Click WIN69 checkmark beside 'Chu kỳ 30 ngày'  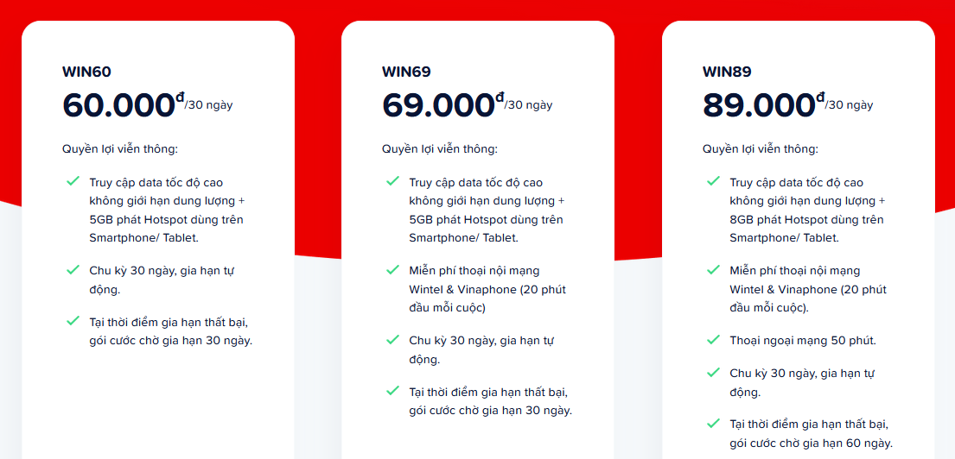(393, 339)
